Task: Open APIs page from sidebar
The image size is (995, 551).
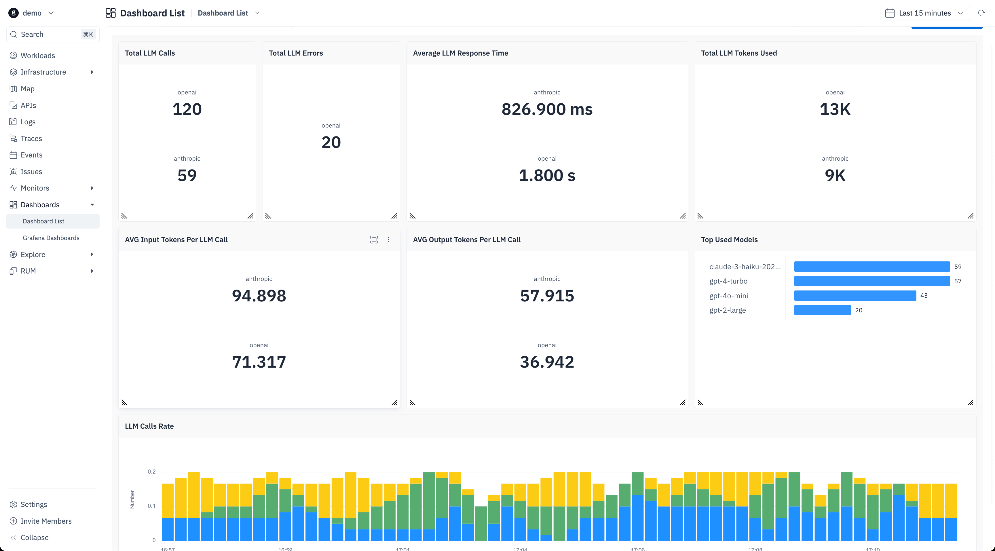Action: 53,105
